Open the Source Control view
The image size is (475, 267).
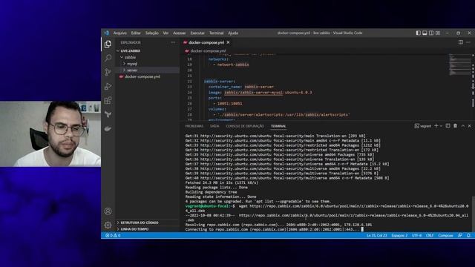coord(108,72)
